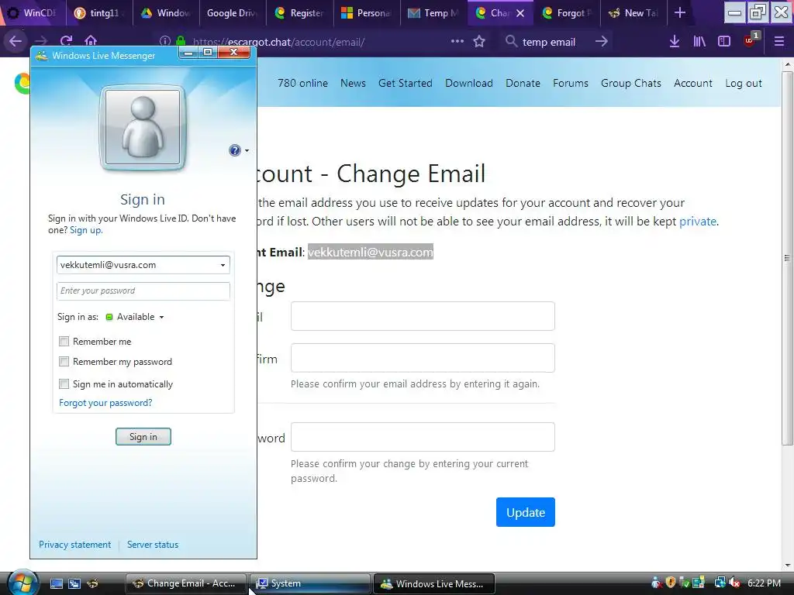Image resolution: width=794 pixels, height=595 pixels.
Task: Open the Server status link
Action: tap(153, 545)
